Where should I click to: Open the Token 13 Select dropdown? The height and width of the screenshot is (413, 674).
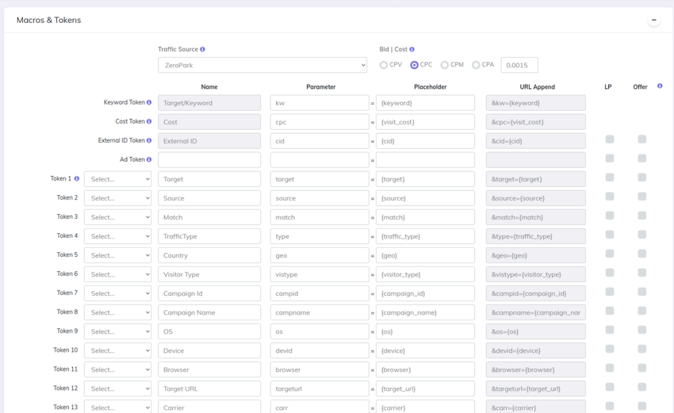click(117, 407)
